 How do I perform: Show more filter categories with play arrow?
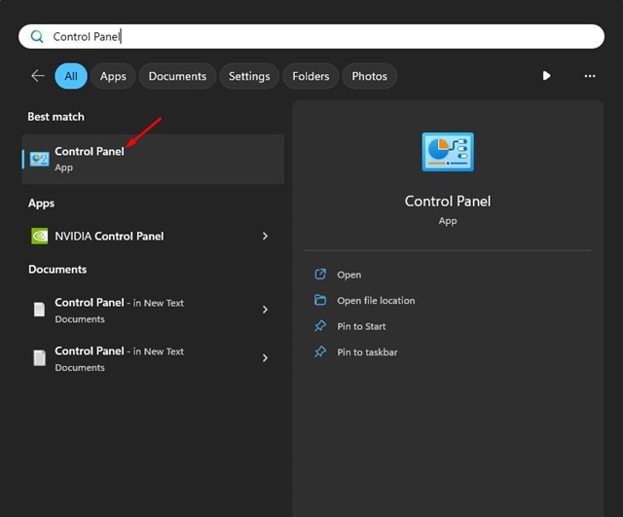(546, 76)
